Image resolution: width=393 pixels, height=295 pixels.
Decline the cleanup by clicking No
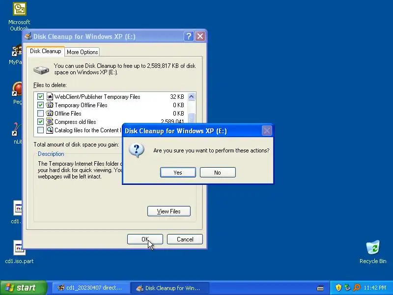218,173
